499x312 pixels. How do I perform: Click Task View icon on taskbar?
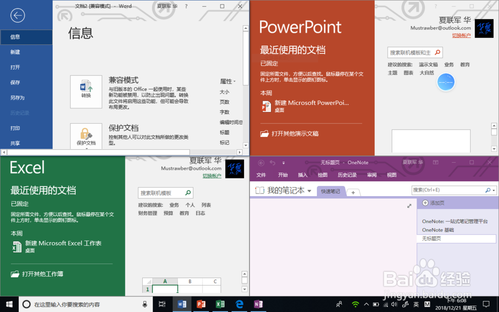(x=162, y=305)
